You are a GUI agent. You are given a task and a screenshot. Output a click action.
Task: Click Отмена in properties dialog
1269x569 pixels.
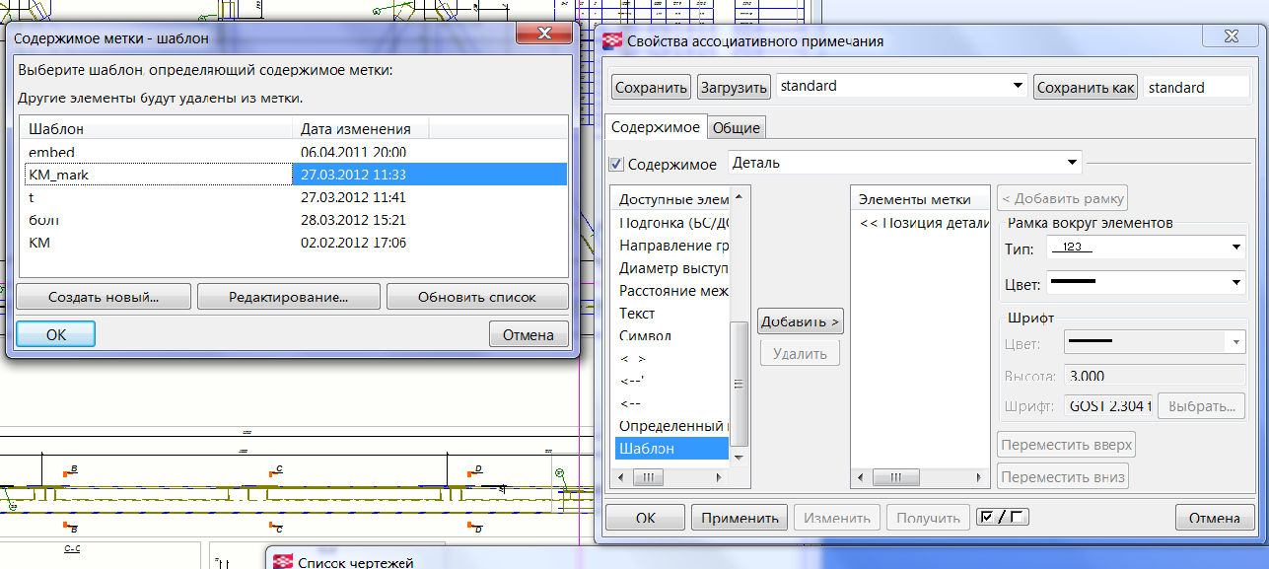(1215, 518)
